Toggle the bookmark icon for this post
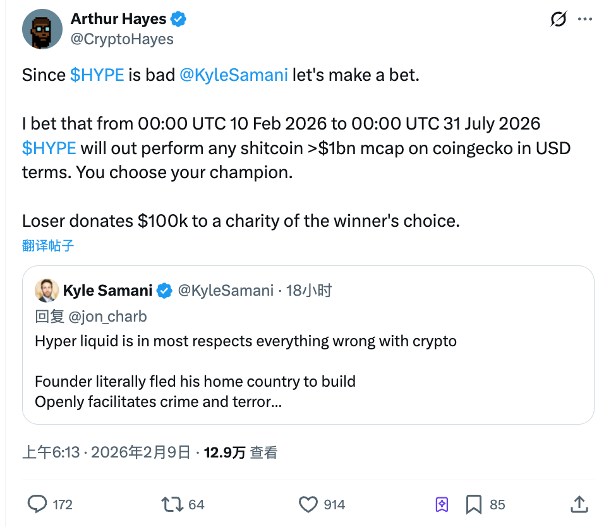This screenshot has height=527, width=599. 473,504
